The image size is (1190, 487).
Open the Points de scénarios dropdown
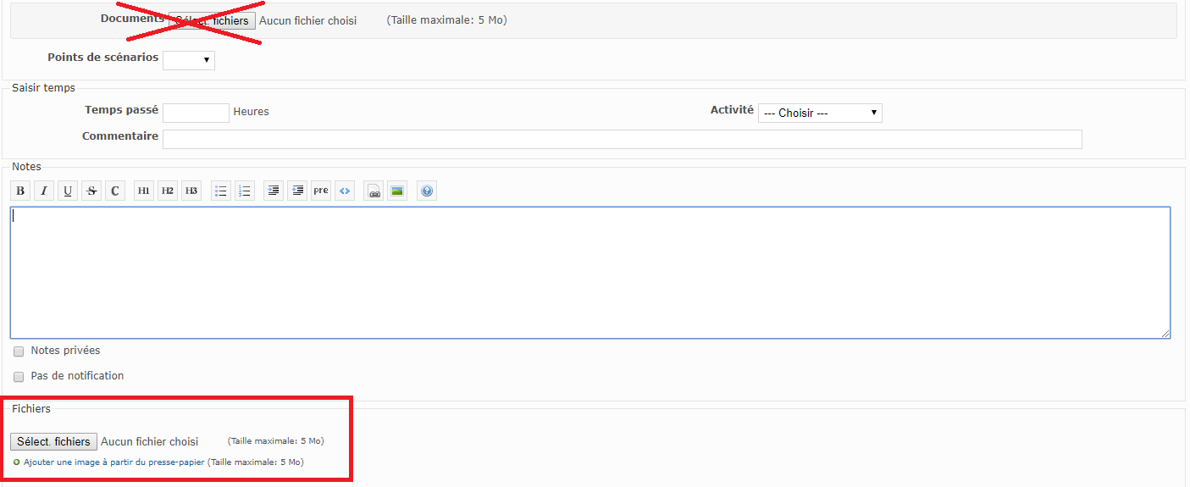pos(189,60)
